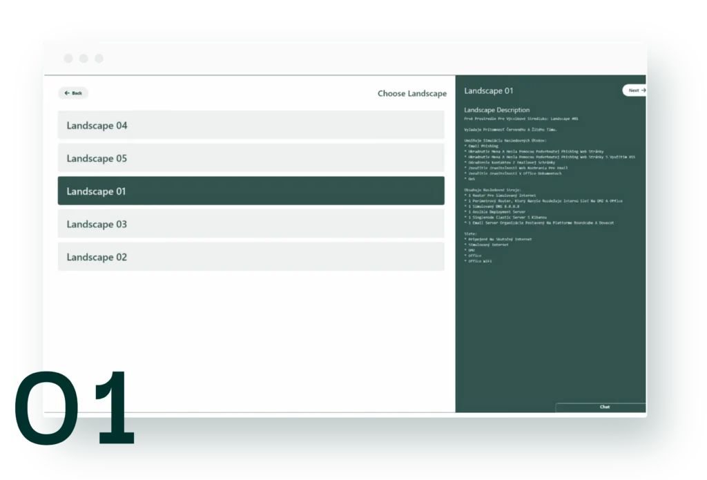Click the Landscape 01 panel title

[x=489, y=90]
